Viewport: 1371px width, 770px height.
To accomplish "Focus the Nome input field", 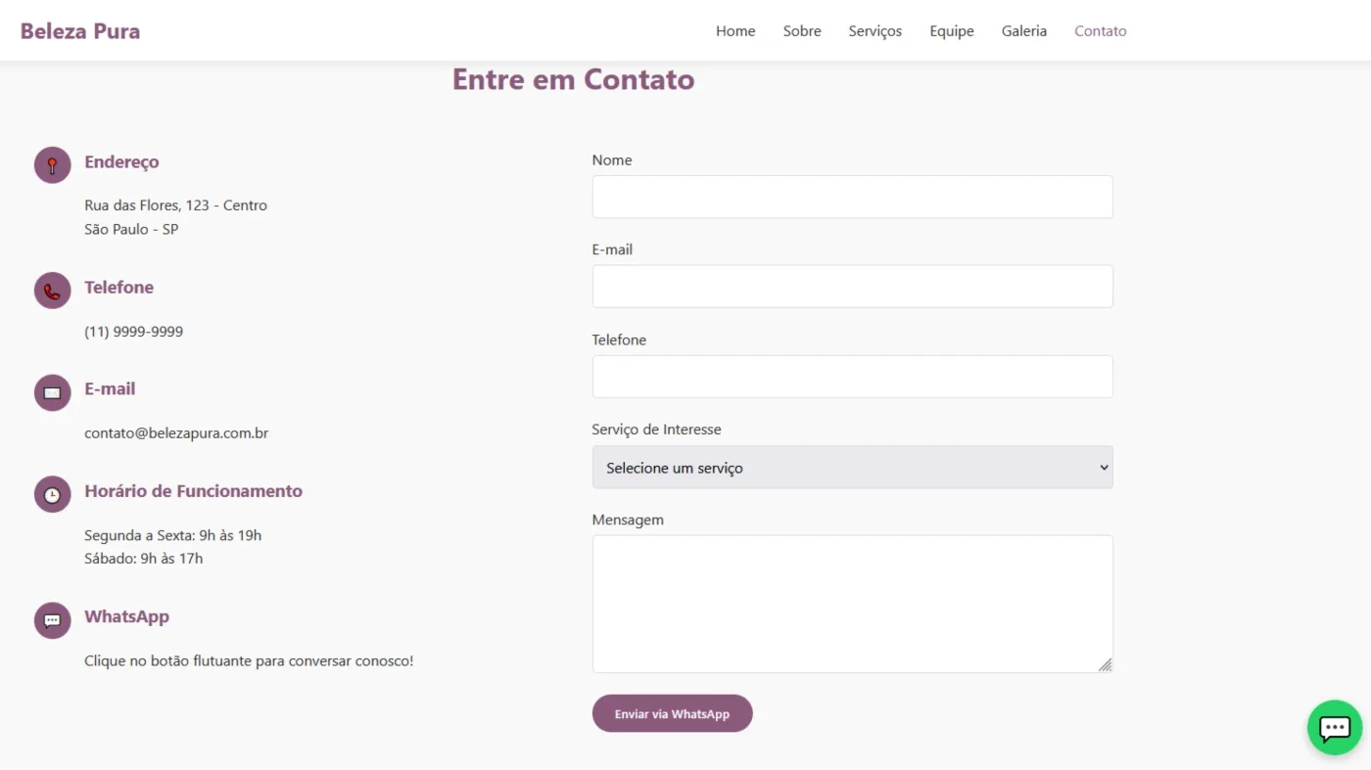I will point(852,197).
